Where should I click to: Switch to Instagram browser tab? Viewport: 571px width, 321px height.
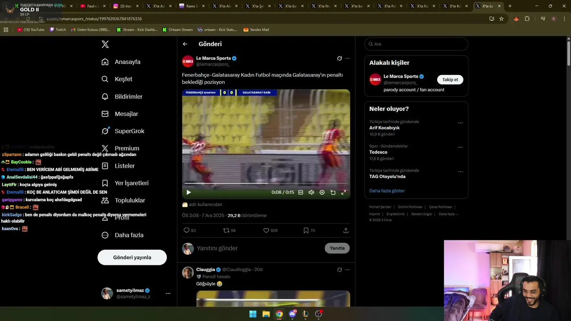pos(125,6)
